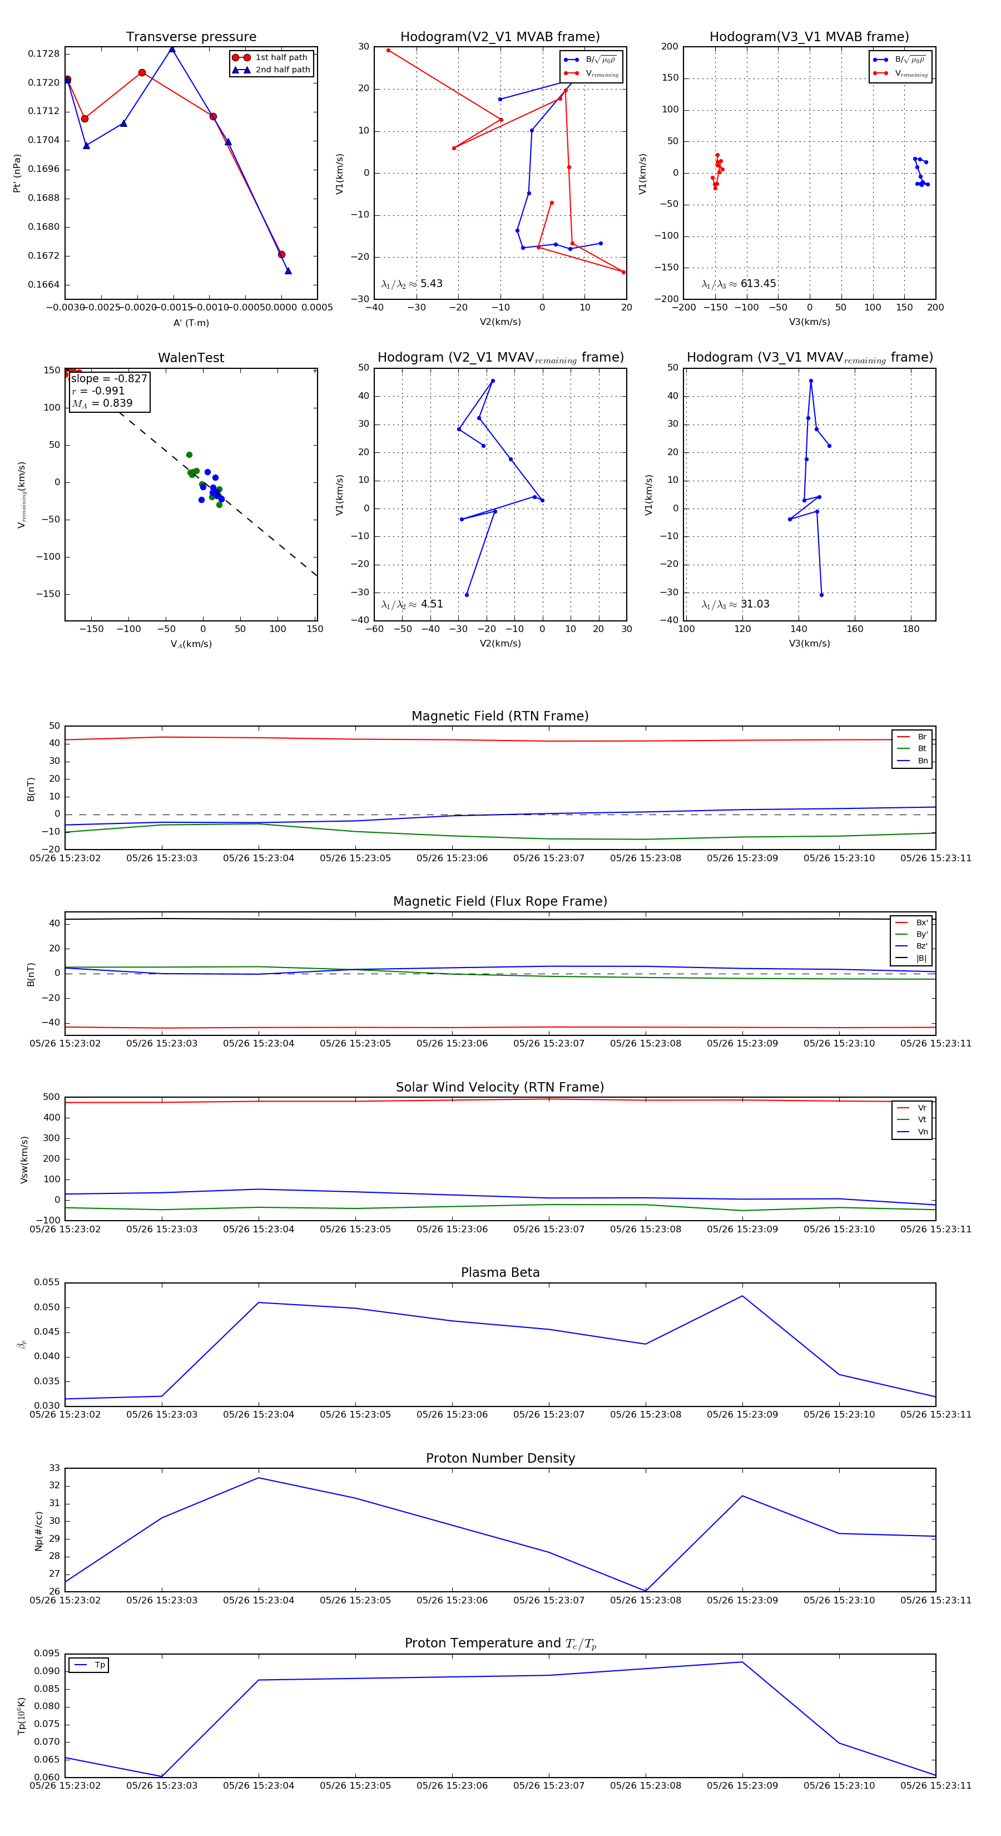The height and width of the screenshot is (1836, 1001).
Task: Click 'V_remaining' legend entry in V3_V1 MVAB hodogram
Action: (x=900, y=73)
